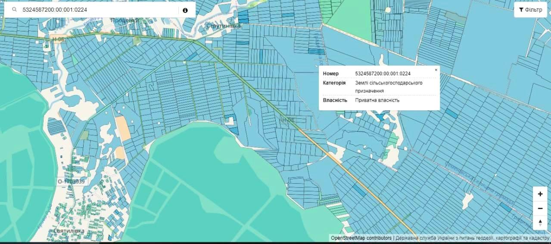The width and height of the screenshot is (551, 244).
Task: Zoom in with the plus button
Action: [540, 194]
